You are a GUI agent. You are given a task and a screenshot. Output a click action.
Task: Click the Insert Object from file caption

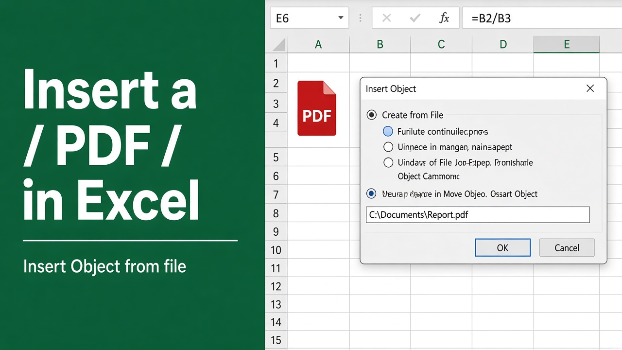pyautogui.click(x=104, y=266)
